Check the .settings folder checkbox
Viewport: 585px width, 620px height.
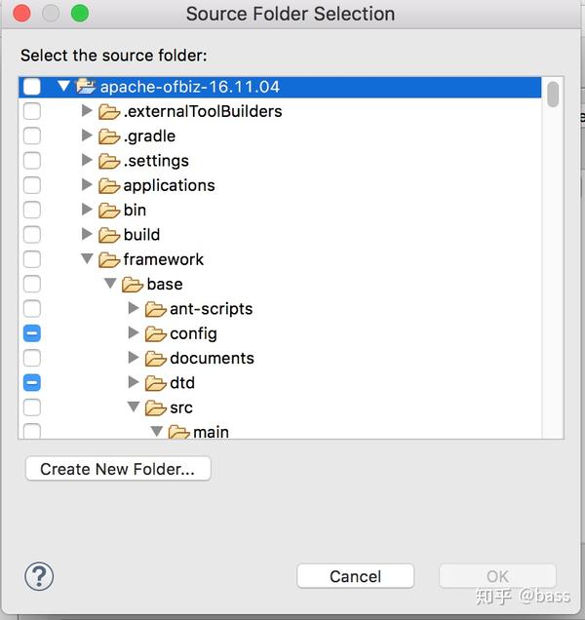pos(32,161)
